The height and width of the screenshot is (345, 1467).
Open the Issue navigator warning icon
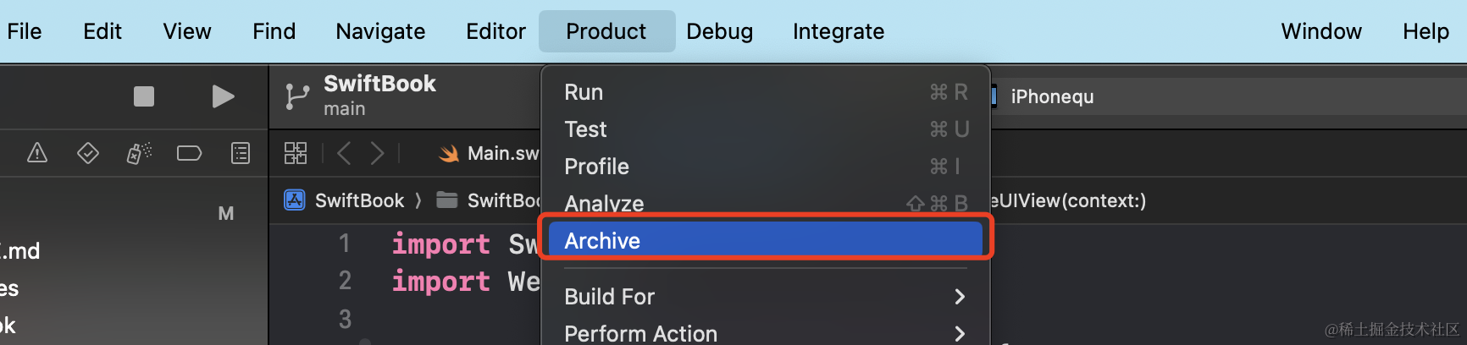pyautogui.click(x=37, y=153)
